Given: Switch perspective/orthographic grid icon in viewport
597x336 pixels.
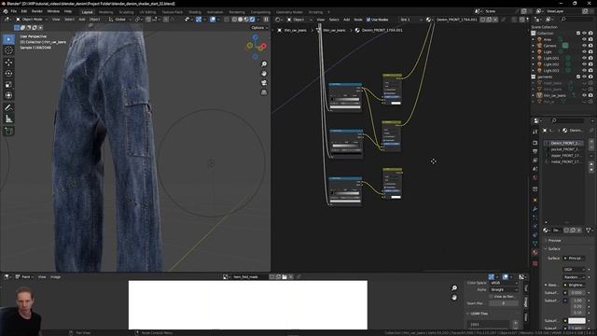Looking at the screenshot, I should (x=264, y=92).
